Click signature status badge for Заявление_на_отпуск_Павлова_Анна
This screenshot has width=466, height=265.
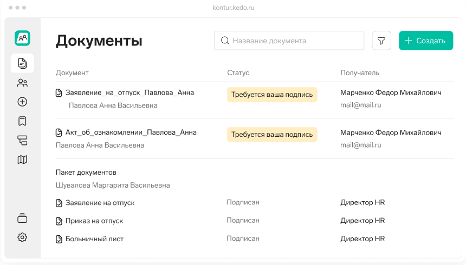[272, 95]
